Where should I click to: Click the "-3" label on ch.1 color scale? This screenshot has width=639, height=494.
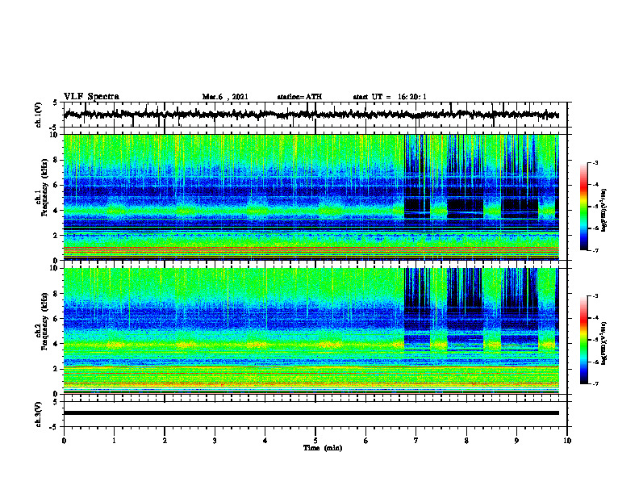pos(595,162)
